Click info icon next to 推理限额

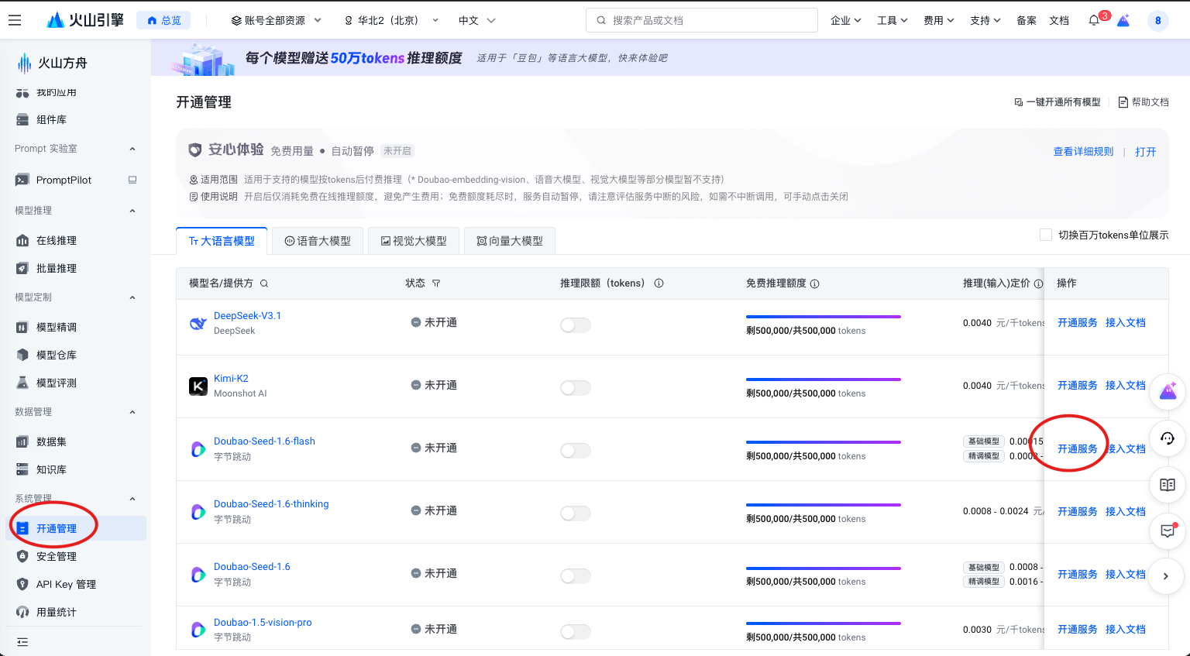659,283
